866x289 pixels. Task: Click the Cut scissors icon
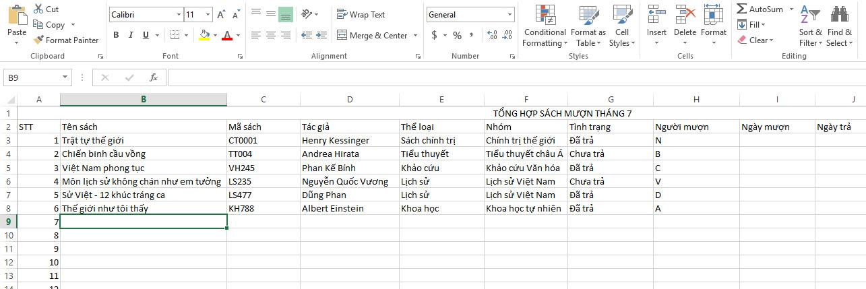38,9
